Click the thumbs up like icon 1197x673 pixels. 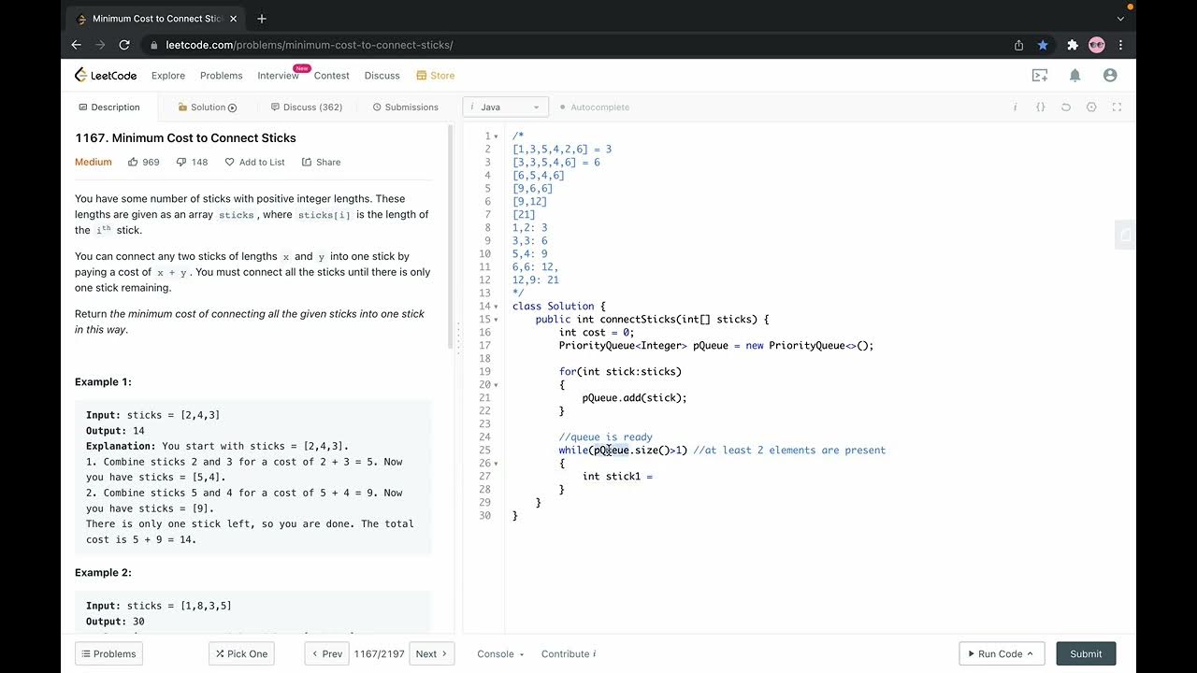[x=133, y=162]
